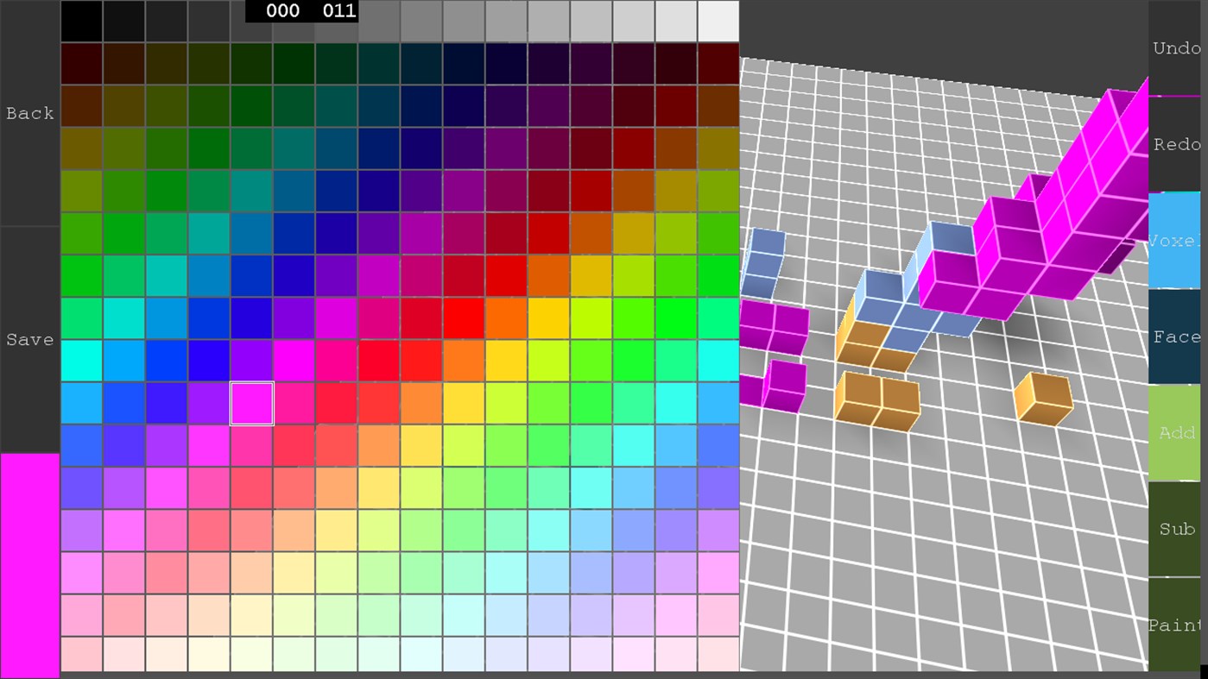1208x679 pixels.
Task: Select the bottom-right corner pale pink swatch
Action: coord(718,654)
